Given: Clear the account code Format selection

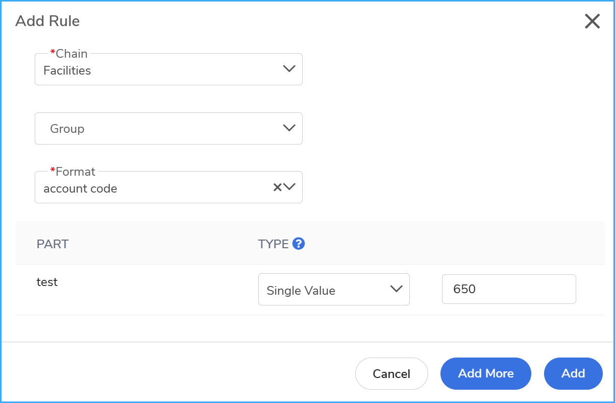Looking at the screenshot, I should point(277,187).
